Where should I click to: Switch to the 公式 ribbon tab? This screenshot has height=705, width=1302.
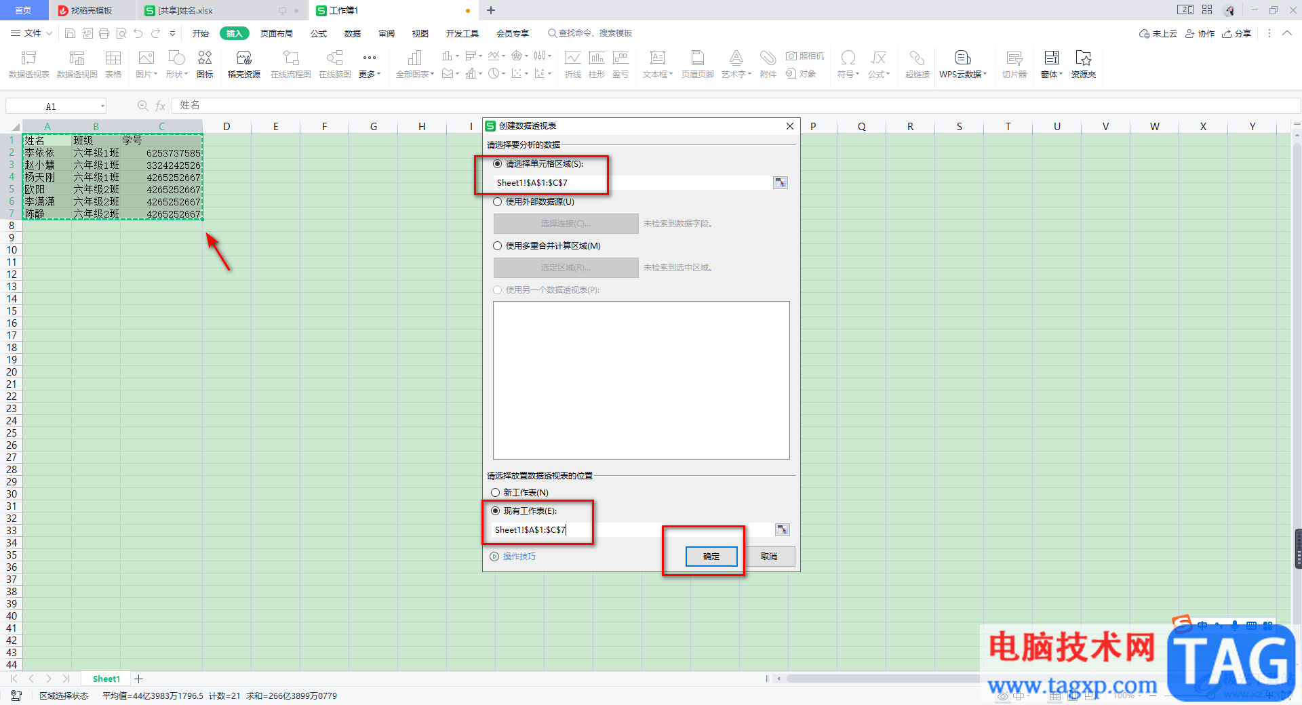(319, 33)
